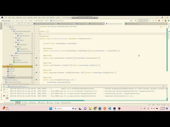Click the save() implementation gutter icon on line 22
The height and width of the screenshot is (127, 170).
[37, 58]
